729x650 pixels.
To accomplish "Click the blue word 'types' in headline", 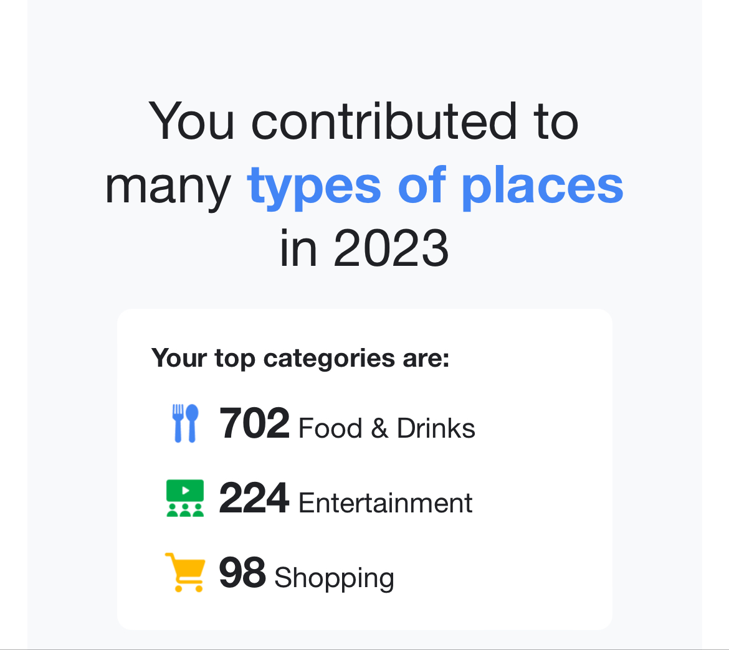I will pos(314,186).
